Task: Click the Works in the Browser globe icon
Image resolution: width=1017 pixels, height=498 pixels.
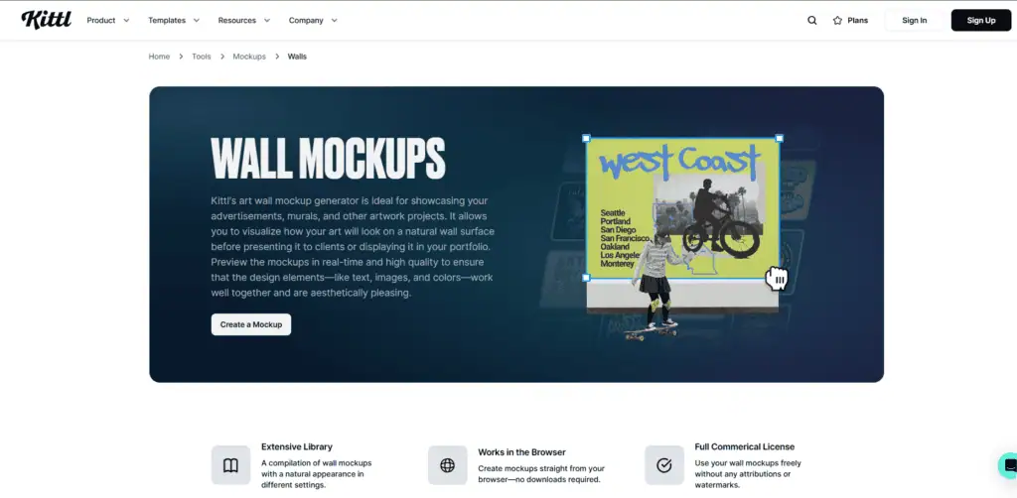Action: pos(448,465)
